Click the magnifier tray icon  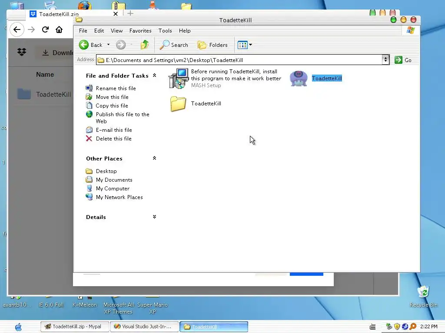click(x=413, y=326)
